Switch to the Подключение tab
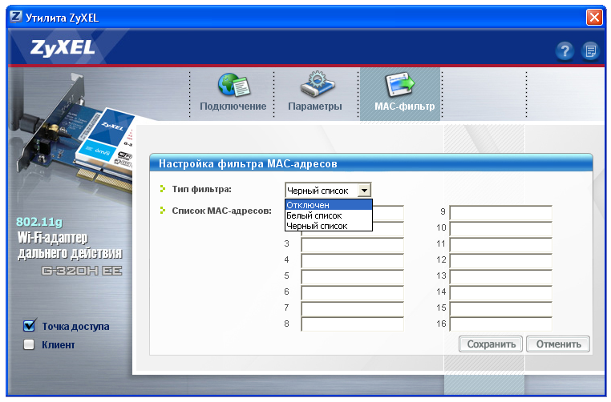This screenshot has width=611, height=402. 233,94
